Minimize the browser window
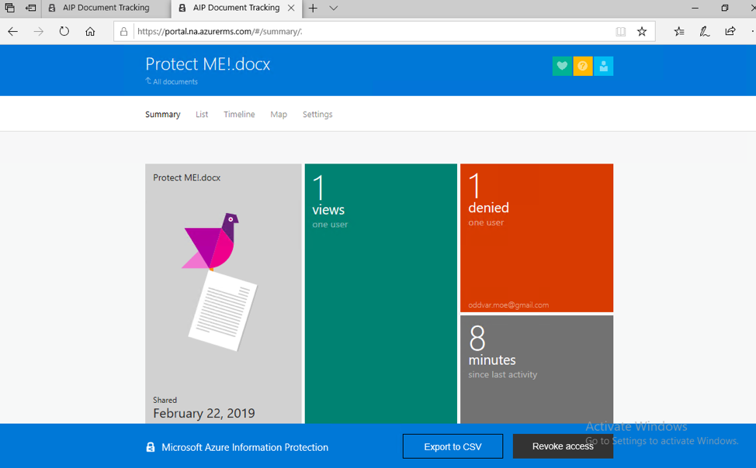The image size is (756, 468). (x=695, y=9)
